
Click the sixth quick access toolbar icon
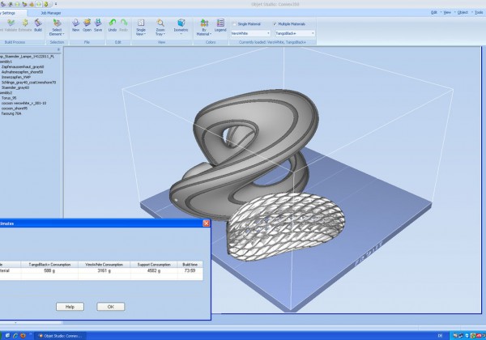click(39, 4)
